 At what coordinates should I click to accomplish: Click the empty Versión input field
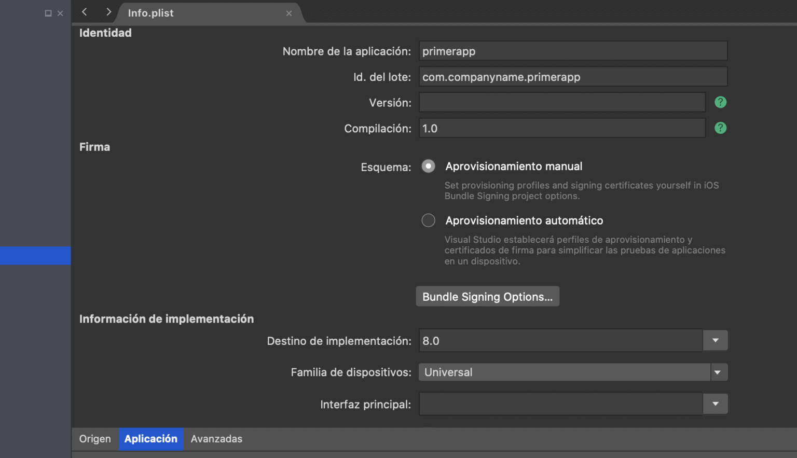click(560, 102)
